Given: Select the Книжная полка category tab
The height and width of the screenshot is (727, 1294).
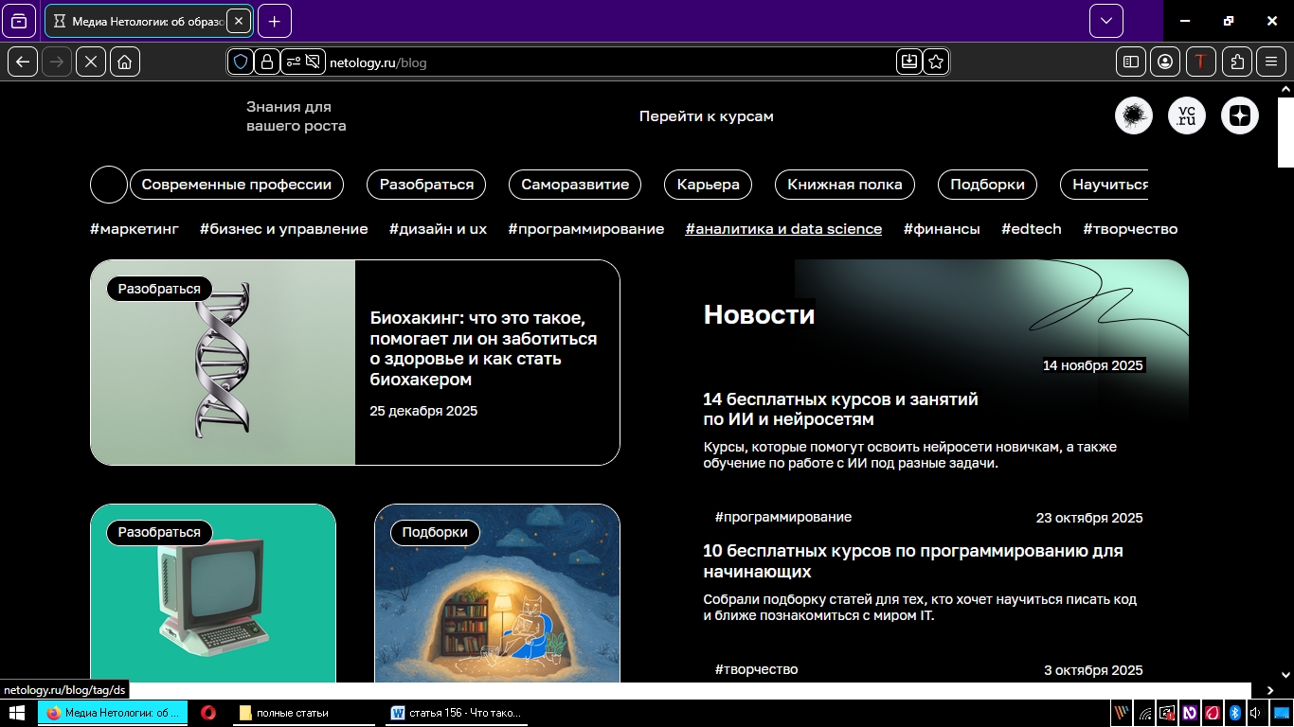Looking at the screenshot, I should (845, 185).
